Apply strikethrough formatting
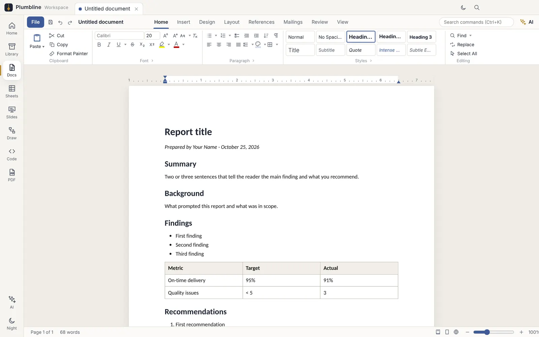 click(x=132, y=44)
